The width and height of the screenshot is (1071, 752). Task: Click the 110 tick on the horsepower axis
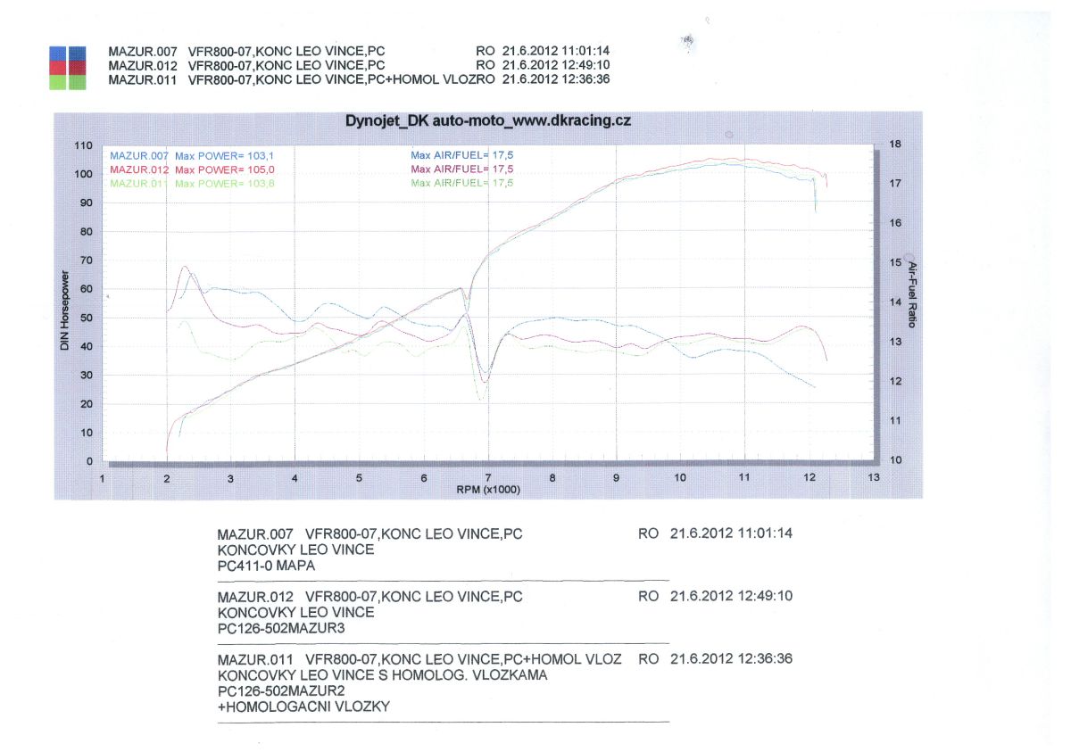point(84,145)
